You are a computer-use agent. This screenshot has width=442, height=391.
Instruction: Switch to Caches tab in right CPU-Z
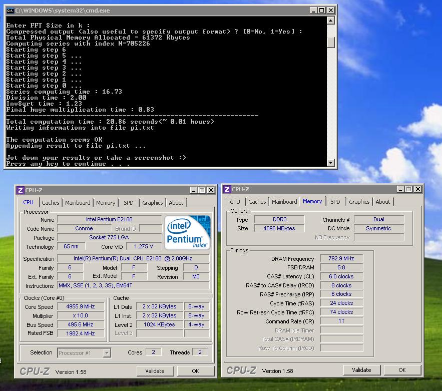point(257,202)
